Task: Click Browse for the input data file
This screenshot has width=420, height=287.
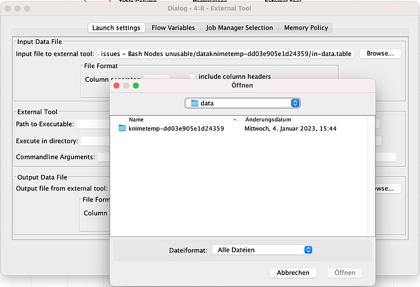Action: [x=380, y=54]
